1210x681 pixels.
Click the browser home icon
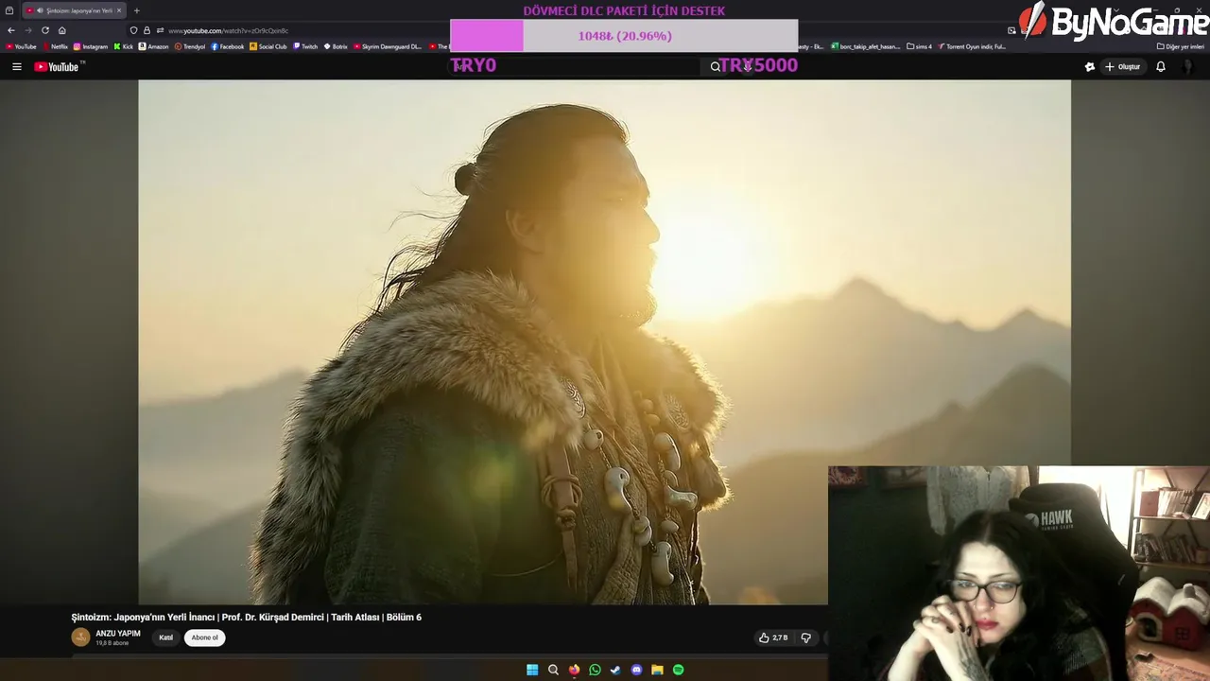point(62,30)
